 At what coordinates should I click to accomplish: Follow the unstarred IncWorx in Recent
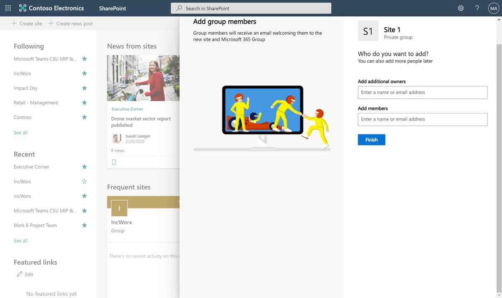click(x=84, y=181)
